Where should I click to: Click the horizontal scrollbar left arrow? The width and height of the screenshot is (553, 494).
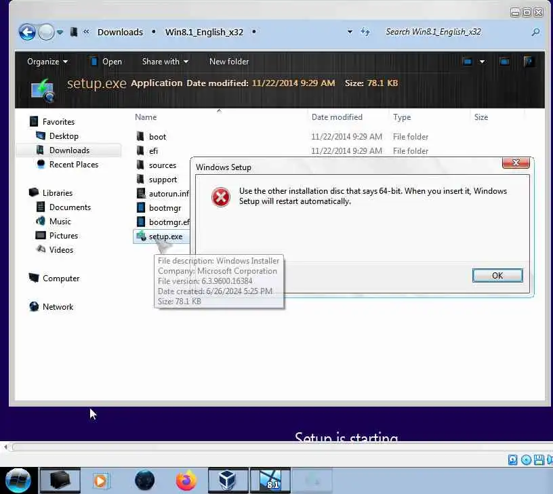tap(5, 447)
